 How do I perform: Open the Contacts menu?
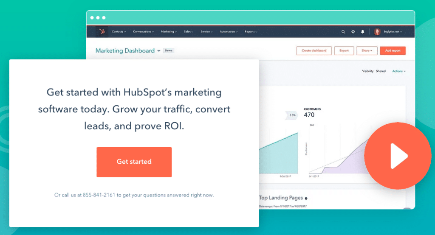pyautogui.click(x=119, y=31)
